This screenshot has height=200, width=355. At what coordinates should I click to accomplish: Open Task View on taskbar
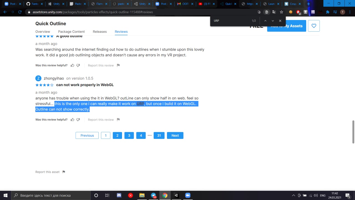tap(107, 195)
